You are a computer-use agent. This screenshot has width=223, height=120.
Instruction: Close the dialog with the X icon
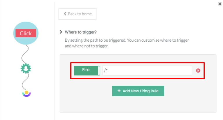coord(220,4)
